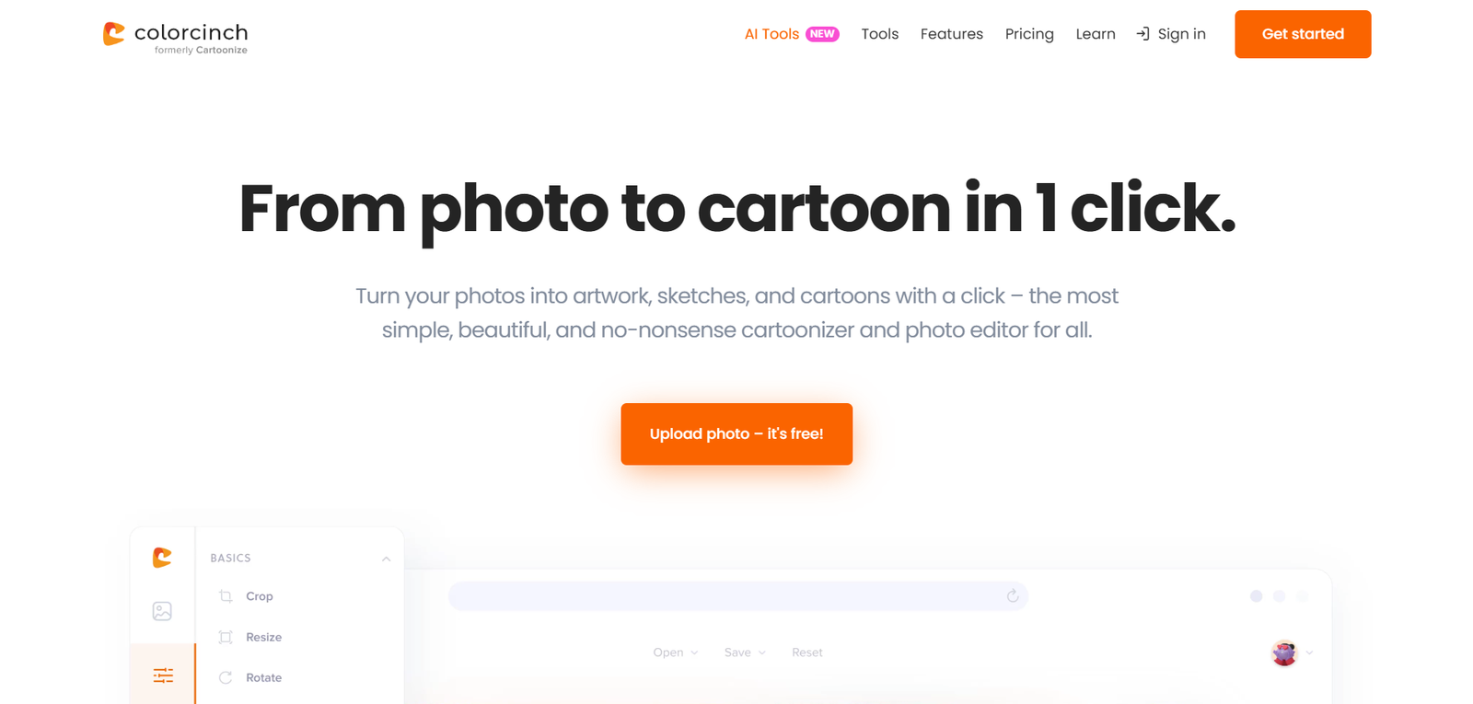Select the adjustments sliders sidebar icon

coord(163,675)
